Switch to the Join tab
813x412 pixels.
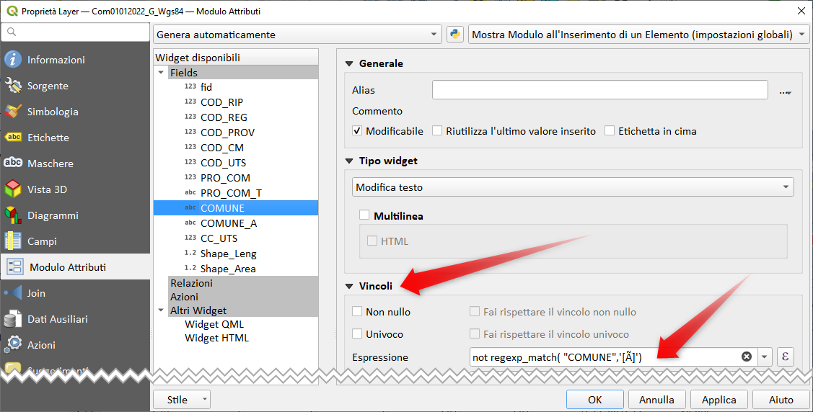pos(36,293)
